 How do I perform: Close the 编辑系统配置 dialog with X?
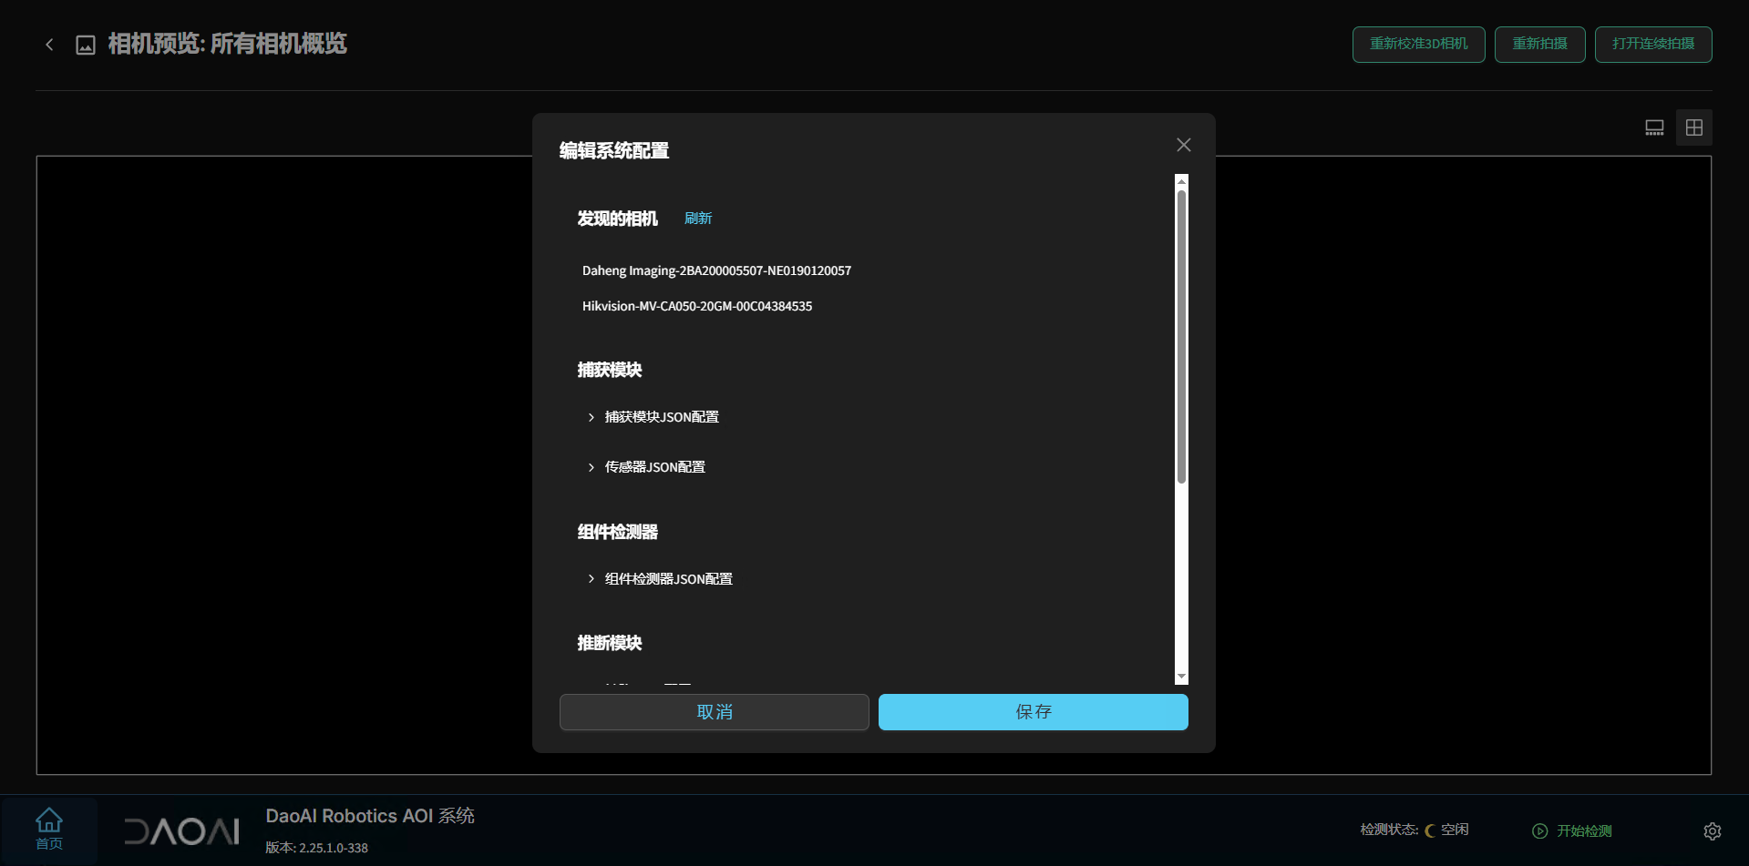coord(1183,145)
